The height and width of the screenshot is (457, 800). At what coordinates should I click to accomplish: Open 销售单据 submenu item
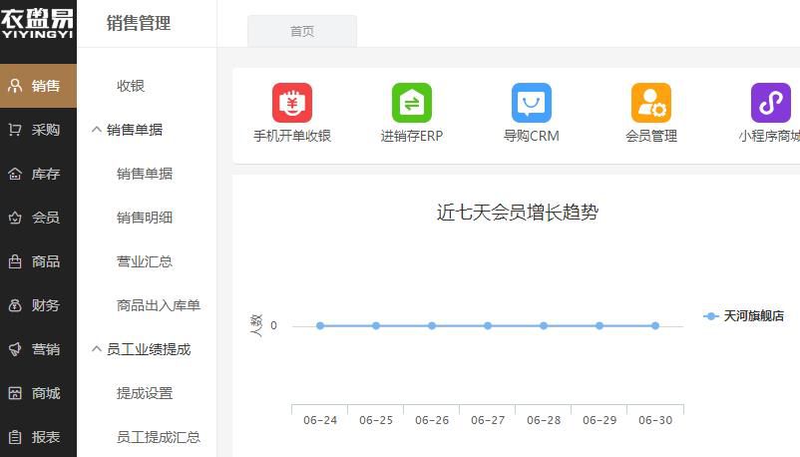click(x=145, y=174)
